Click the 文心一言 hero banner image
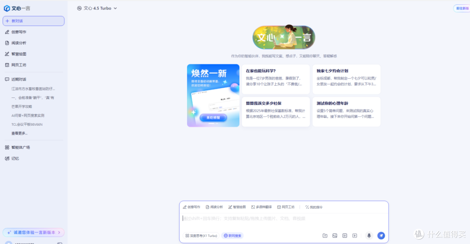 [x=284, y=37]
